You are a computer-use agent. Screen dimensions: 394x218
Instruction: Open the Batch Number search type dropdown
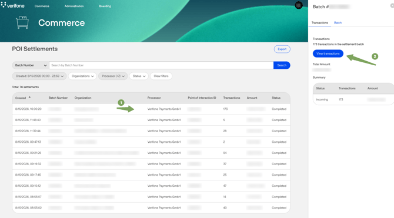click(x=31, y=65)
